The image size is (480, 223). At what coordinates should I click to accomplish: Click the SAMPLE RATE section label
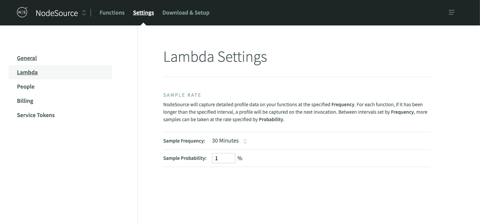(x=182, y=95)
